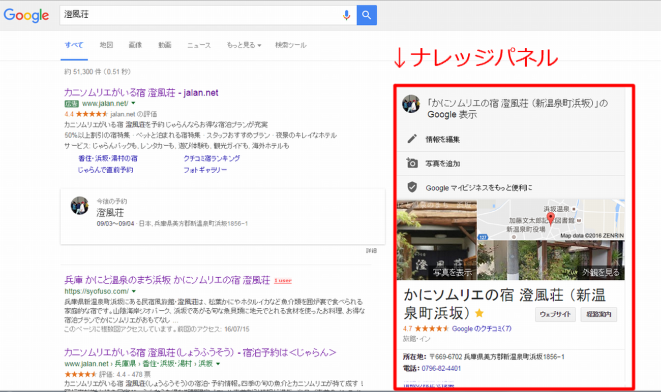Image resolution: width=661 pixels, height=392 pixels.
Task: Click the blue magnifying glass search button
Action: click(367, 15)
